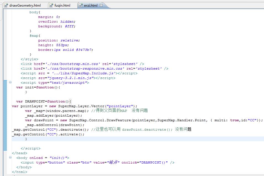Click the 'id:"CC"' option text
264x176 pixels.
249,120
